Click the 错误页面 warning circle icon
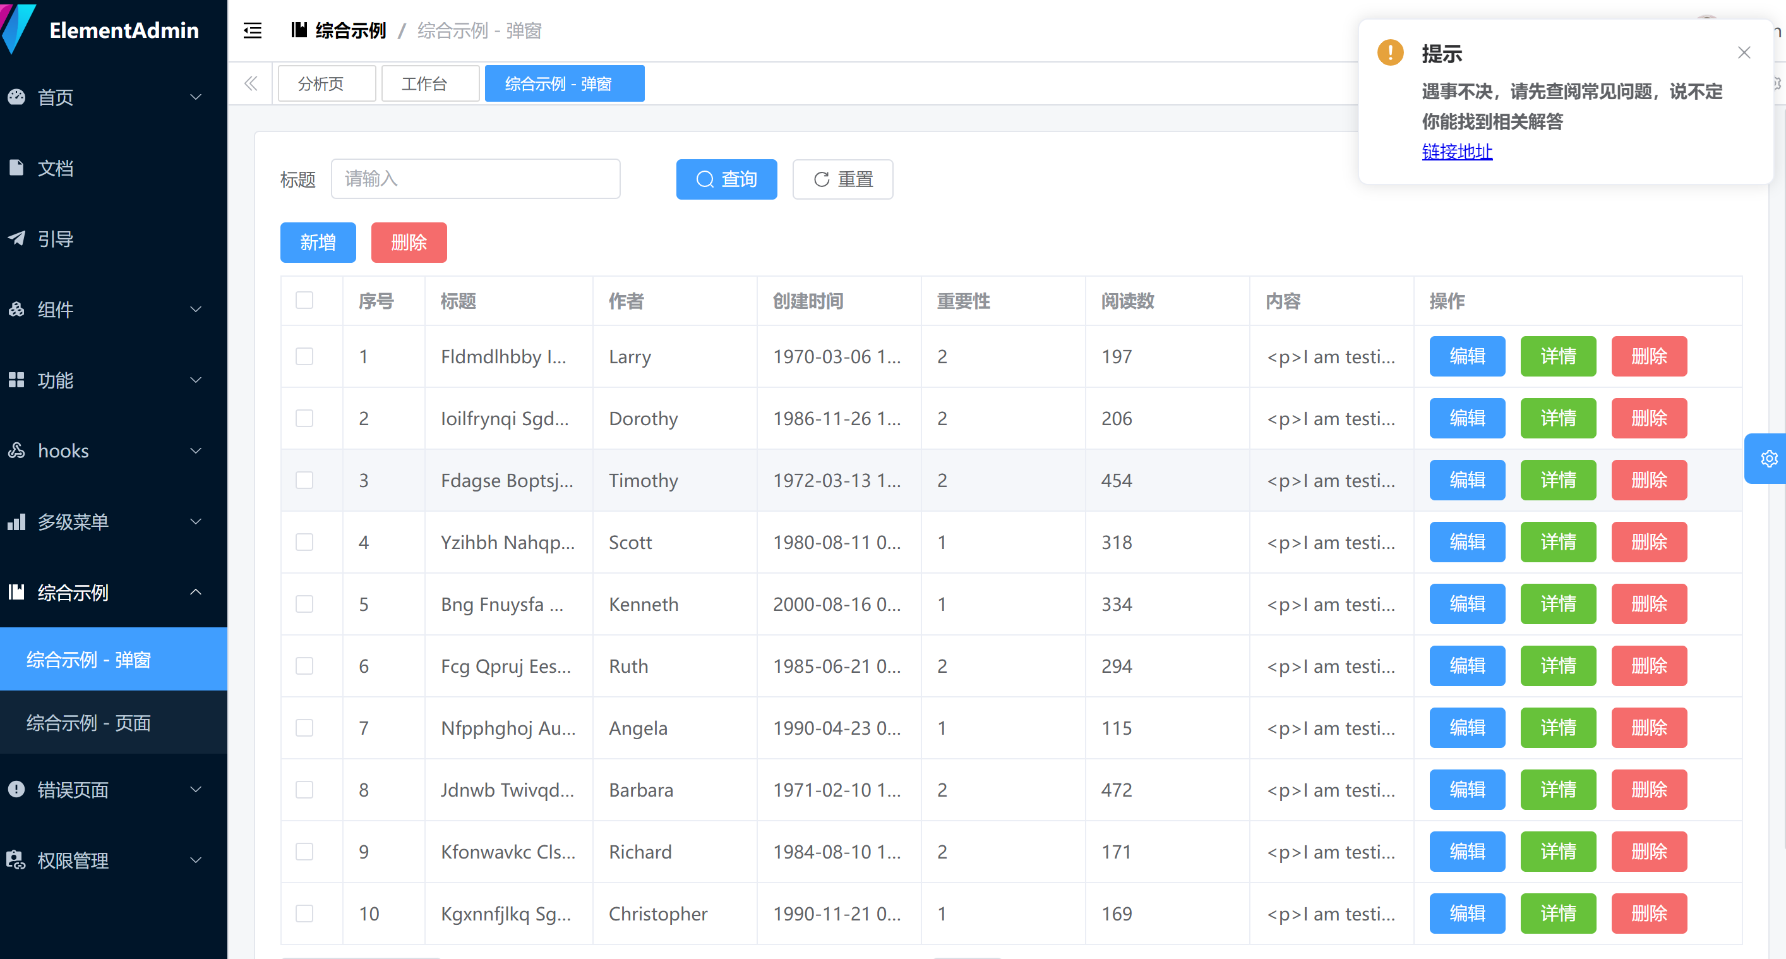Screen dimensions: 1786x959 click(16, 789)
